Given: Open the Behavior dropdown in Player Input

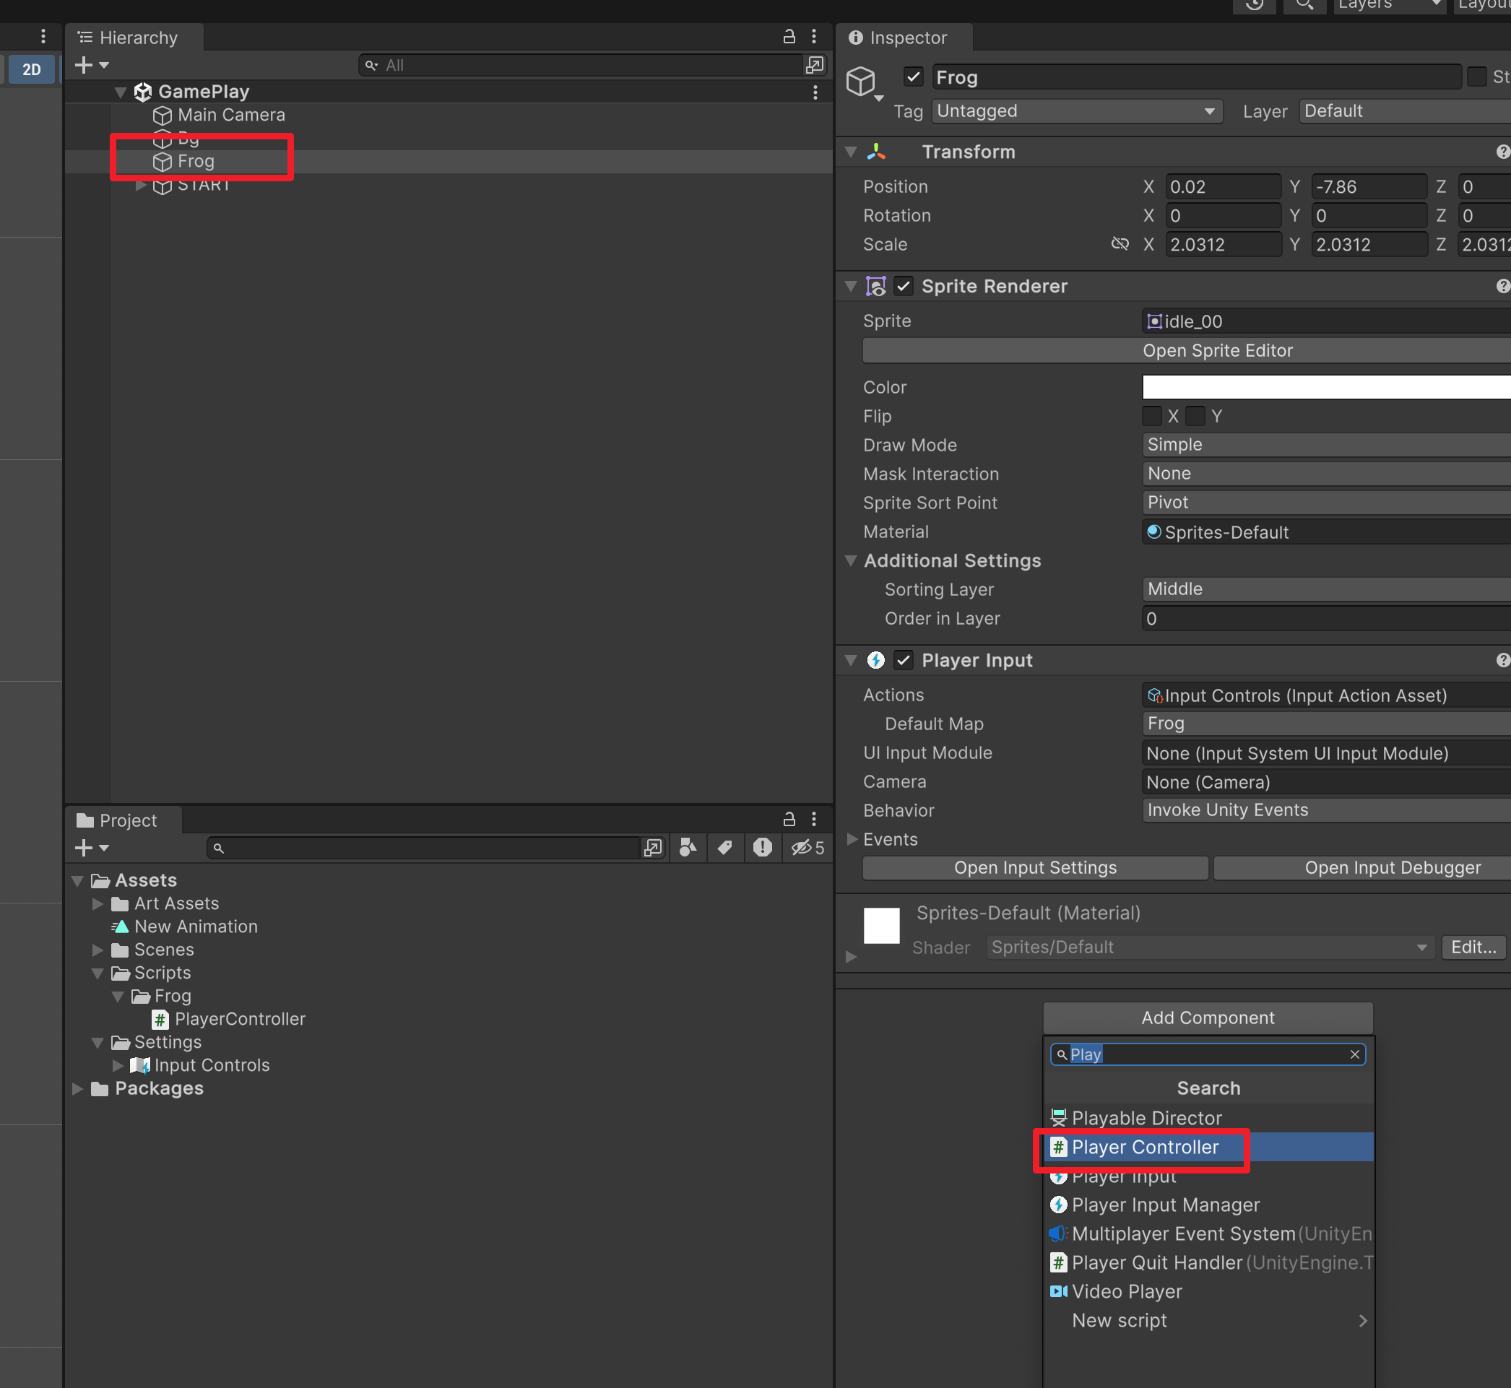Looking at the screenshot, I should pos(1326,810).
